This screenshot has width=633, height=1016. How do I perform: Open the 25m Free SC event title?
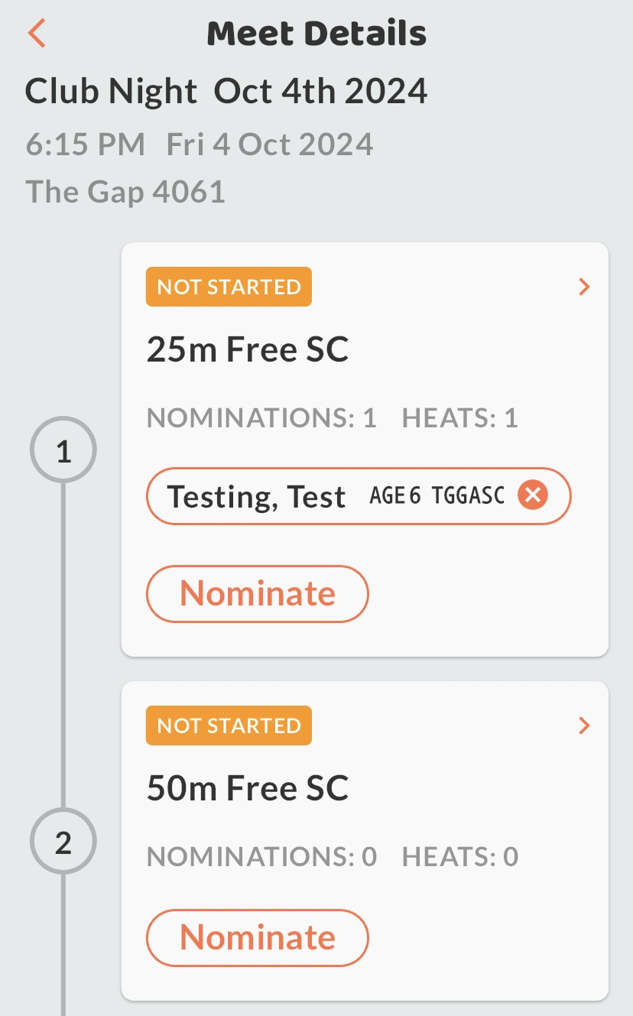[247, 349]
